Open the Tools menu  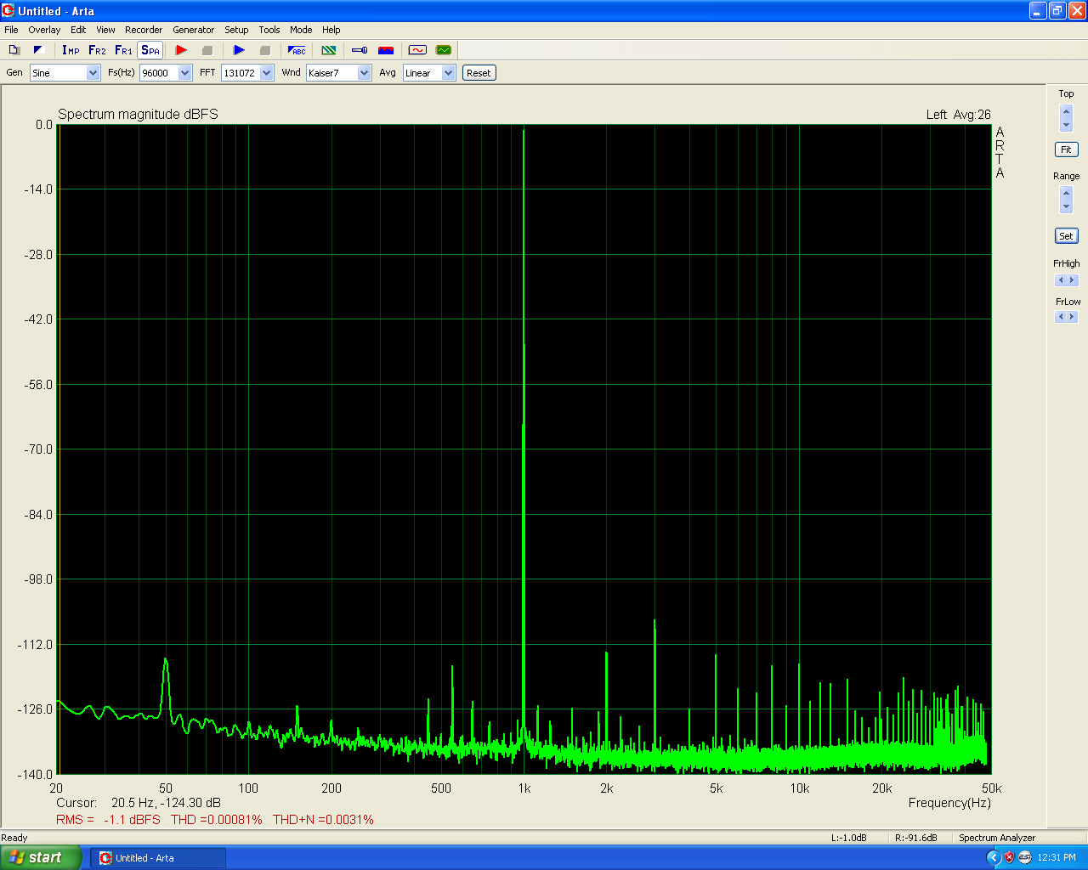pyautogui.click(x=269, y=30)
